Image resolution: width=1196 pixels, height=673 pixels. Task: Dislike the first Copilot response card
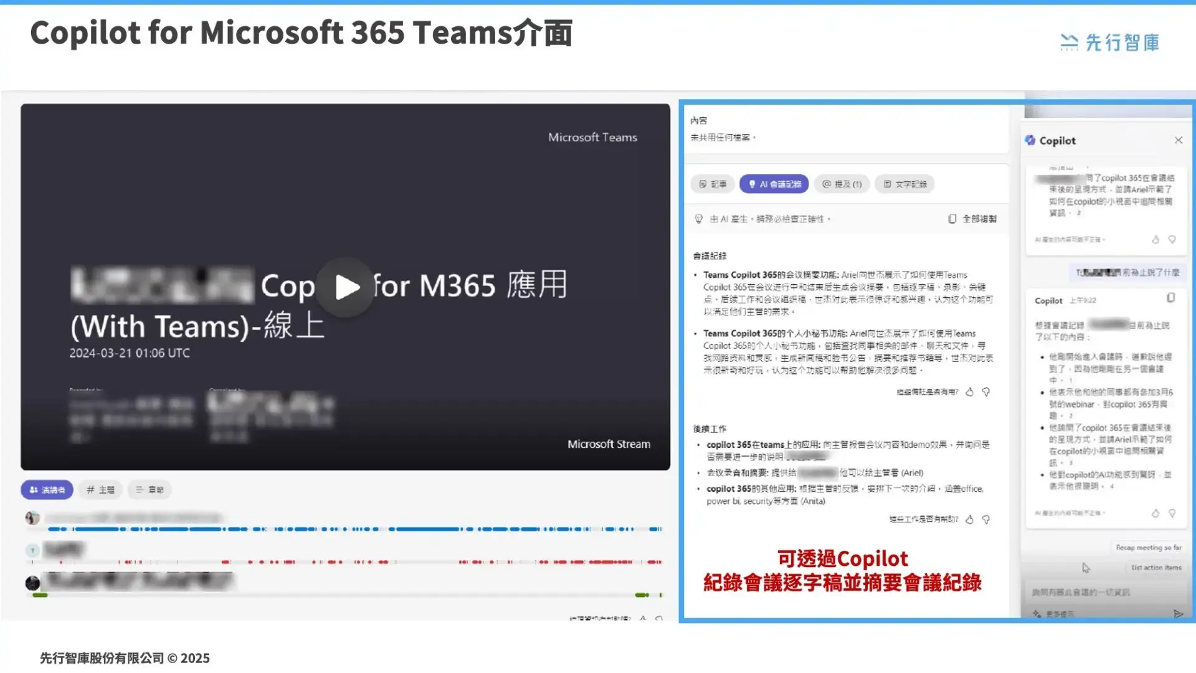(1172, 239)
